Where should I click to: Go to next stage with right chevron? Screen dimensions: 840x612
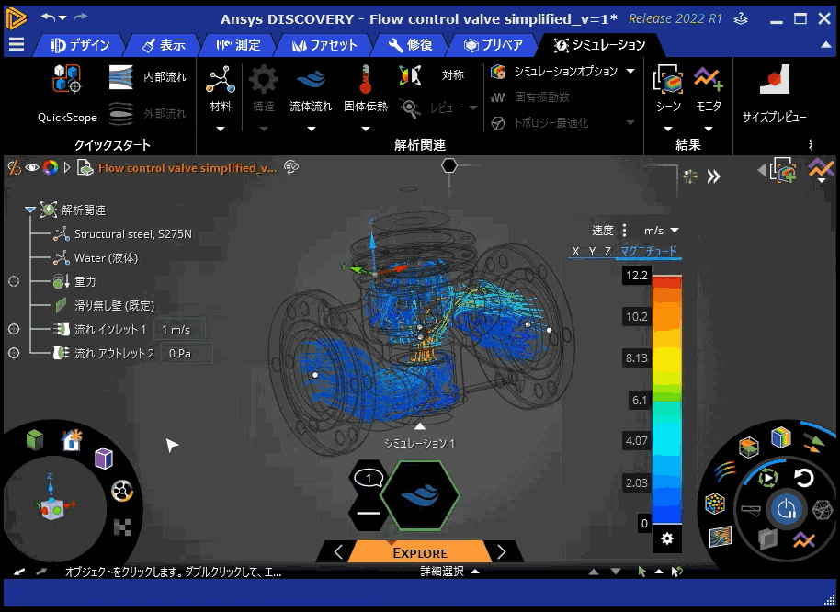coord(502,552)
